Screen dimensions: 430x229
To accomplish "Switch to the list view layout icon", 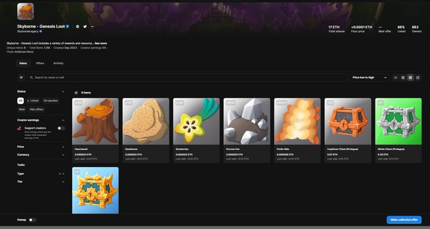I will [395, 78].
